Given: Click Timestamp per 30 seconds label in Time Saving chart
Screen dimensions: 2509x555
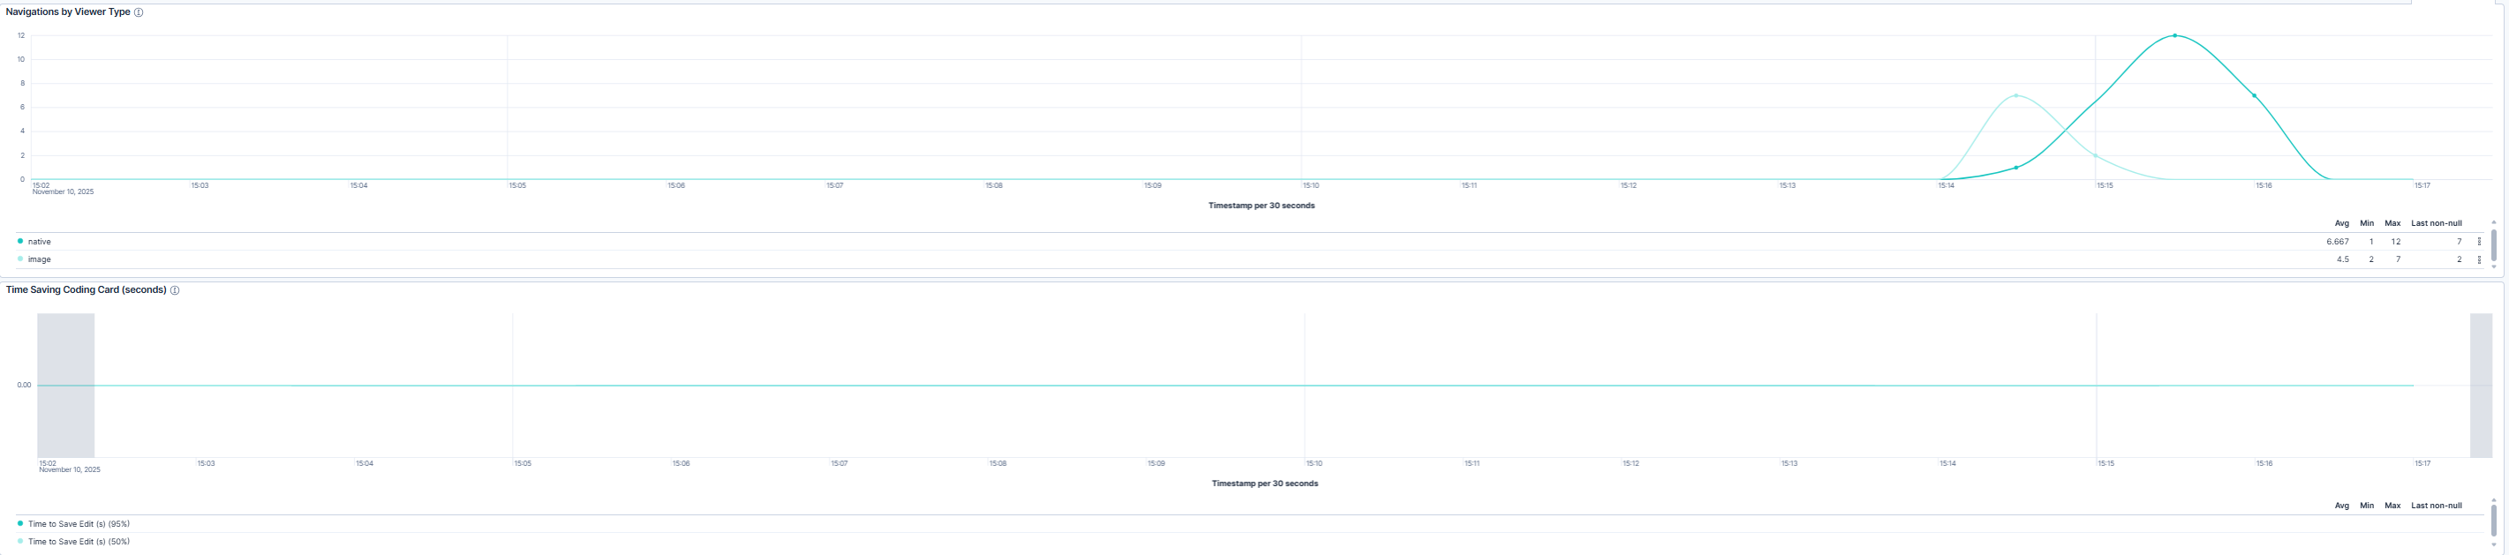Looking at the screenshot, I should coord(1264,484).
